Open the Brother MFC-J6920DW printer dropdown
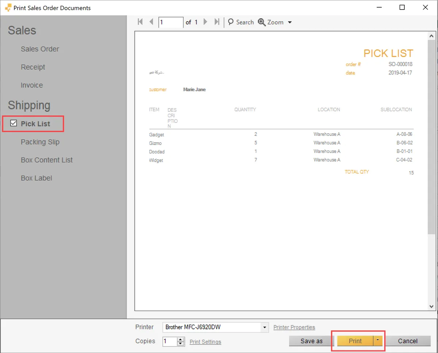The width and height of the screenshot is (438, 353). click(265, 327)
